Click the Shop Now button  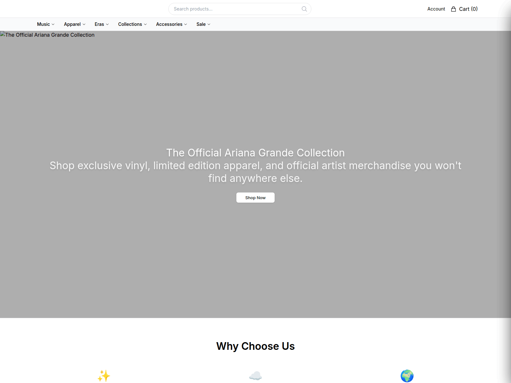[x=256, y=198]
